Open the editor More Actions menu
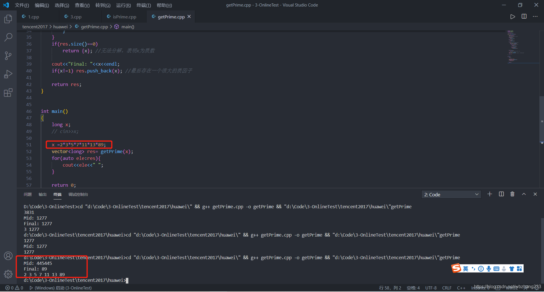Screen dimensions: 544x292 tap(535, 16)
